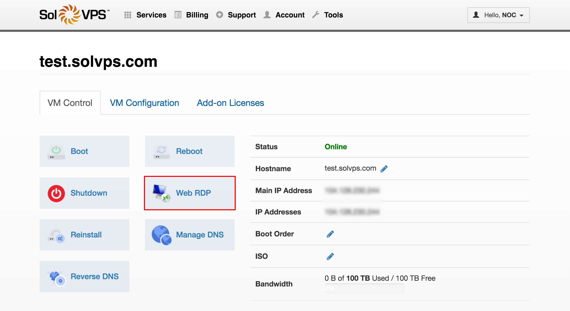
Task: Click the Reinstall server icon
Action: (x=56, y=235)
